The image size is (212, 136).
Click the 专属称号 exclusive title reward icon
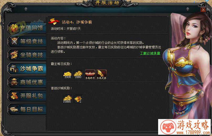click(90, 75)
